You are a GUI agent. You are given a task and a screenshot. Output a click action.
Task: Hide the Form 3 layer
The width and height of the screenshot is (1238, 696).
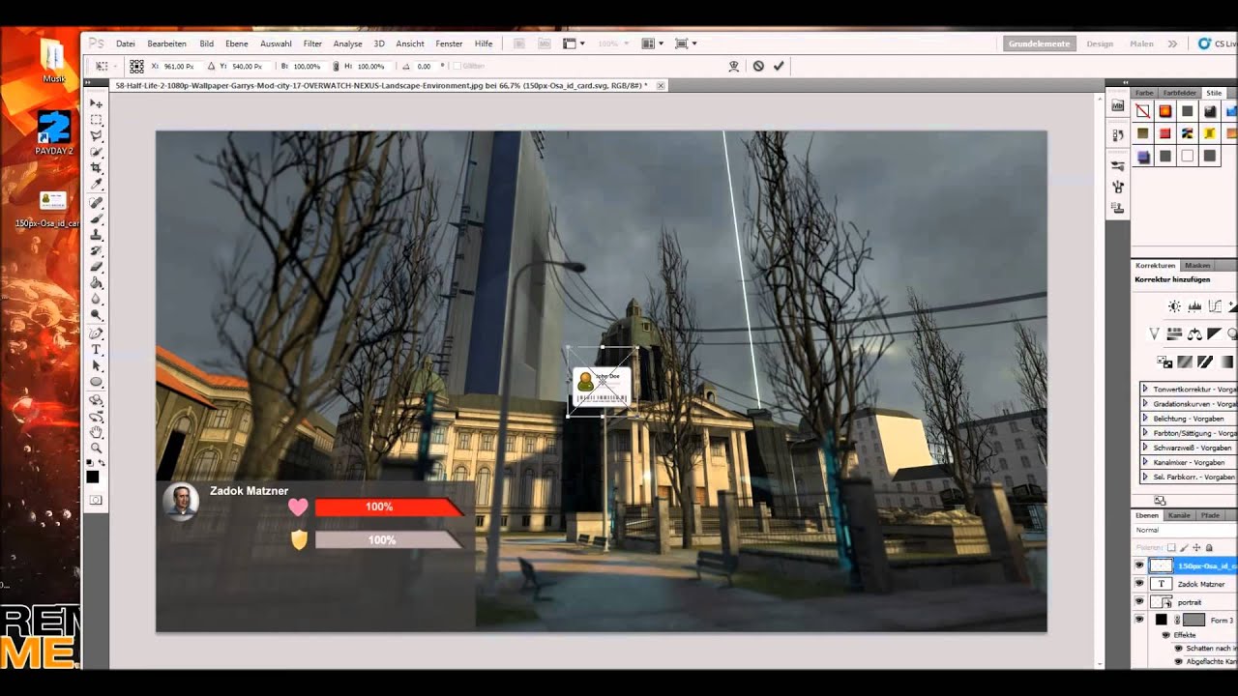tap(1138, 620)
